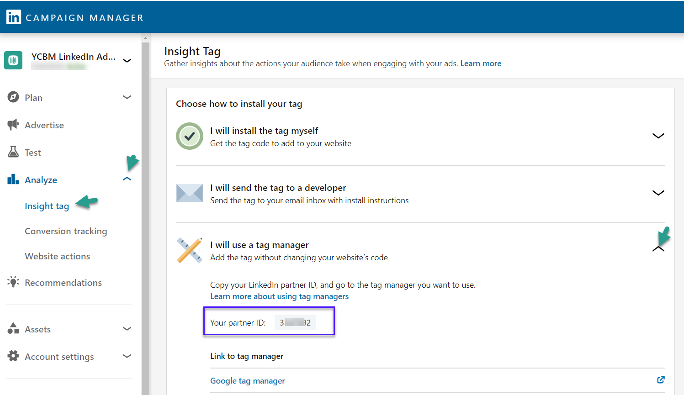Image resolution: width=684 pixels, height=395 pixels.
Task: Click the Recommendations lightbulb icon
Action: point(13,282)
